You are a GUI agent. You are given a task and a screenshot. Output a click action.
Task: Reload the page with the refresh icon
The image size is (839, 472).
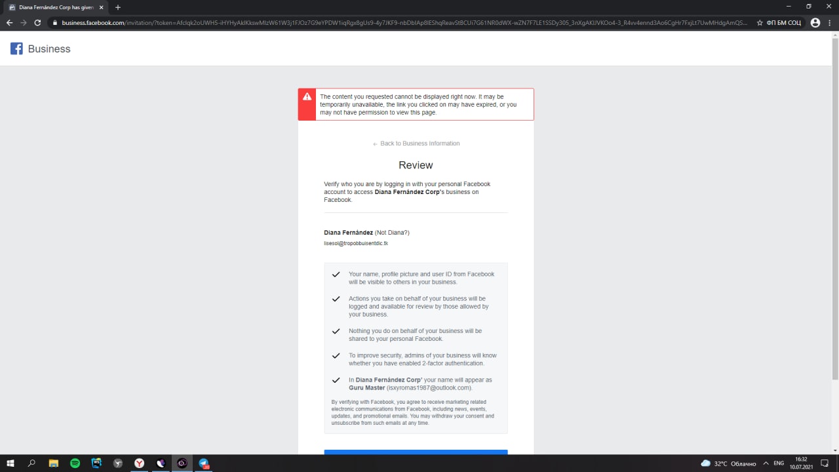[x=37, y=22]
